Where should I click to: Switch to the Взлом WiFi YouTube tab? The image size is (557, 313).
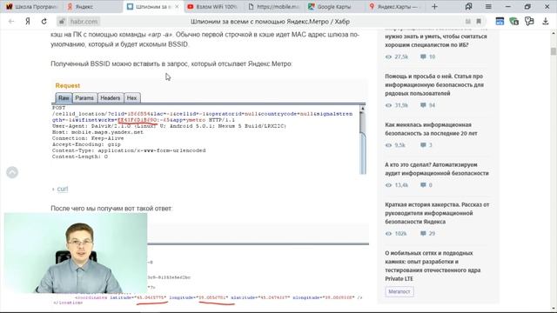pyautogui.click(x=212, y=7)
